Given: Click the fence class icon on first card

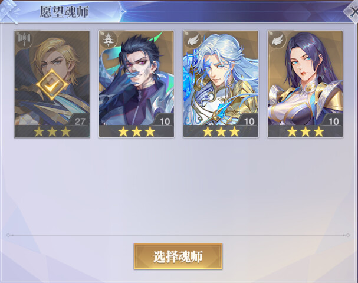Looking at the screenshot, I should point(24,40).
